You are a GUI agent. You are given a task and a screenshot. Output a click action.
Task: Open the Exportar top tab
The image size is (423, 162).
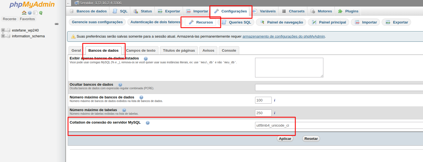tap(169, 11)
